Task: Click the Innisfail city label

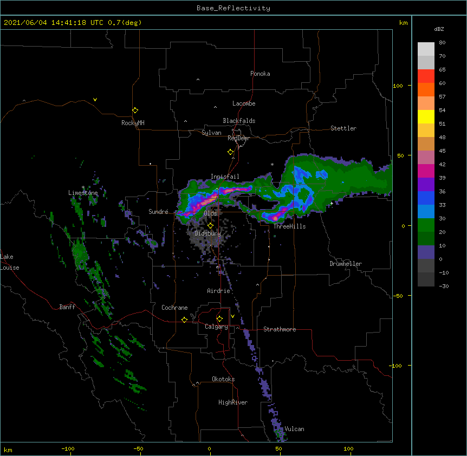Action: click(x=225, y=177)
